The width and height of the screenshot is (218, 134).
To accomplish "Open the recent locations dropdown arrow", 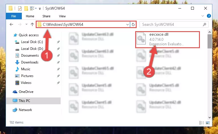I will coord(26,24).
